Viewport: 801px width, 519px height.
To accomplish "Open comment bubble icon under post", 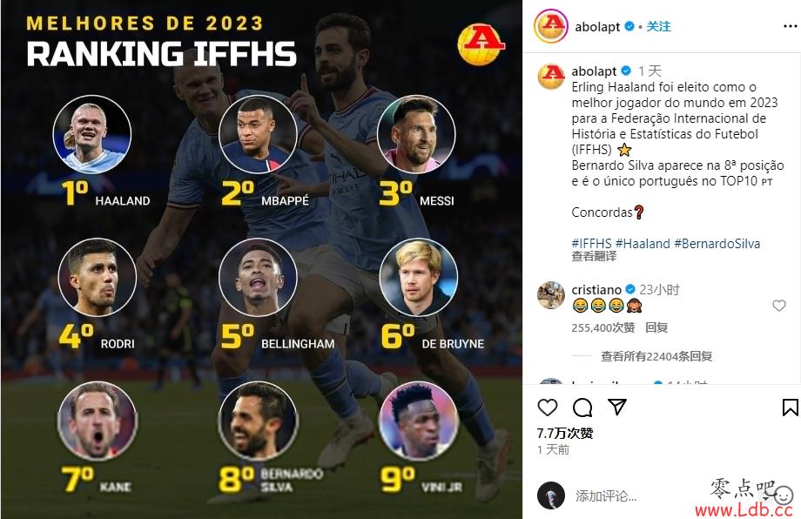I will point(582,408).
